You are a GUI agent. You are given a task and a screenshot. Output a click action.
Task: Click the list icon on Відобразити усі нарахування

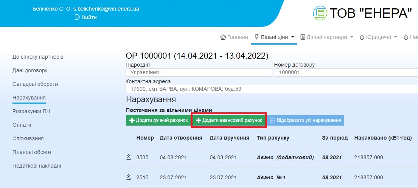(272, 120)
